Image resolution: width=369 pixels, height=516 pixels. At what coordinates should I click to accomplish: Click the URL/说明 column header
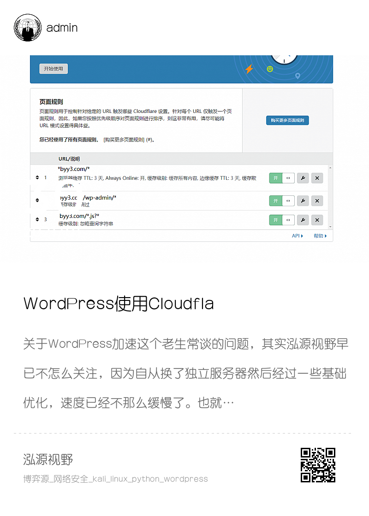[69, 158]
